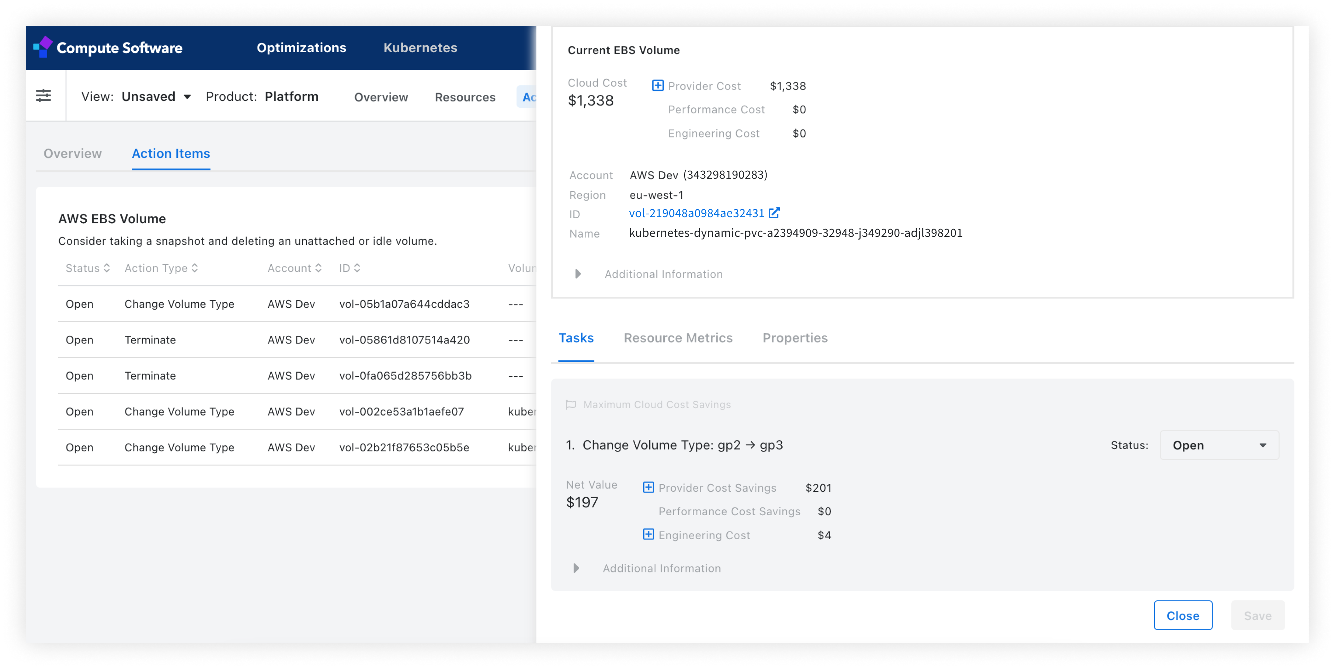Click the task title Change Volume Type: gp2 → gp3

point(682,445)
